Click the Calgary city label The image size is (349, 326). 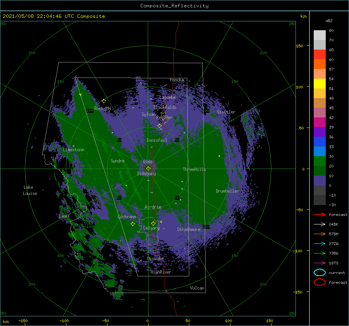[151, 228]
